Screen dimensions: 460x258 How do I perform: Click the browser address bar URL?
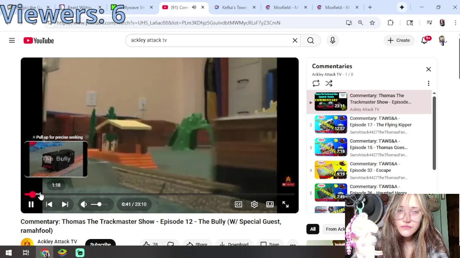tap(168, 23)
